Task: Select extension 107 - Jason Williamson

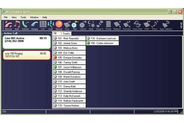Action: (x=69, y=67)
